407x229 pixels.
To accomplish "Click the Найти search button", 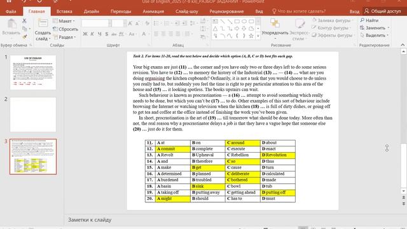I will click(369, 20).
